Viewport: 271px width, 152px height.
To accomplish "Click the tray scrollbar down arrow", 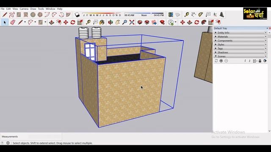I will [x=269, y=131].
